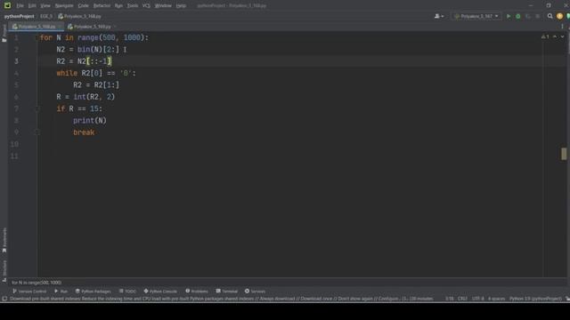Collapse the if block fold marker on line 7
The width and height of the screenshot is (570, 320).
pyautogui.click(x=37, y=108)
